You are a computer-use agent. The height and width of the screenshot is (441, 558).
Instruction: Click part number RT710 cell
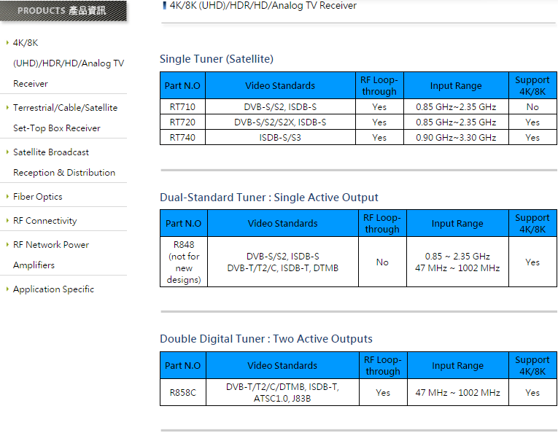click(x=182, y=106)
